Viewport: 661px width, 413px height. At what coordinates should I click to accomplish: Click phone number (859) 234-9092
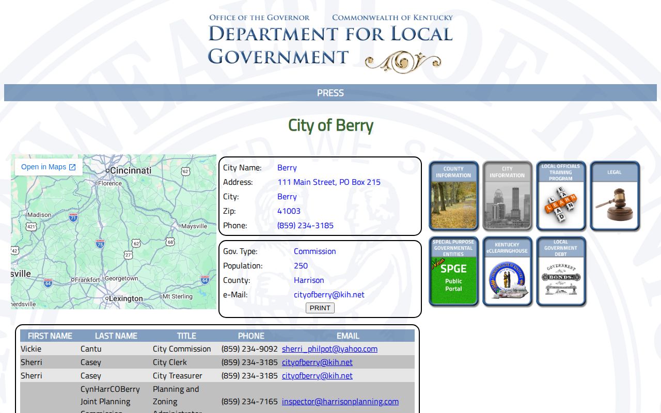click(x=249, y=349)
